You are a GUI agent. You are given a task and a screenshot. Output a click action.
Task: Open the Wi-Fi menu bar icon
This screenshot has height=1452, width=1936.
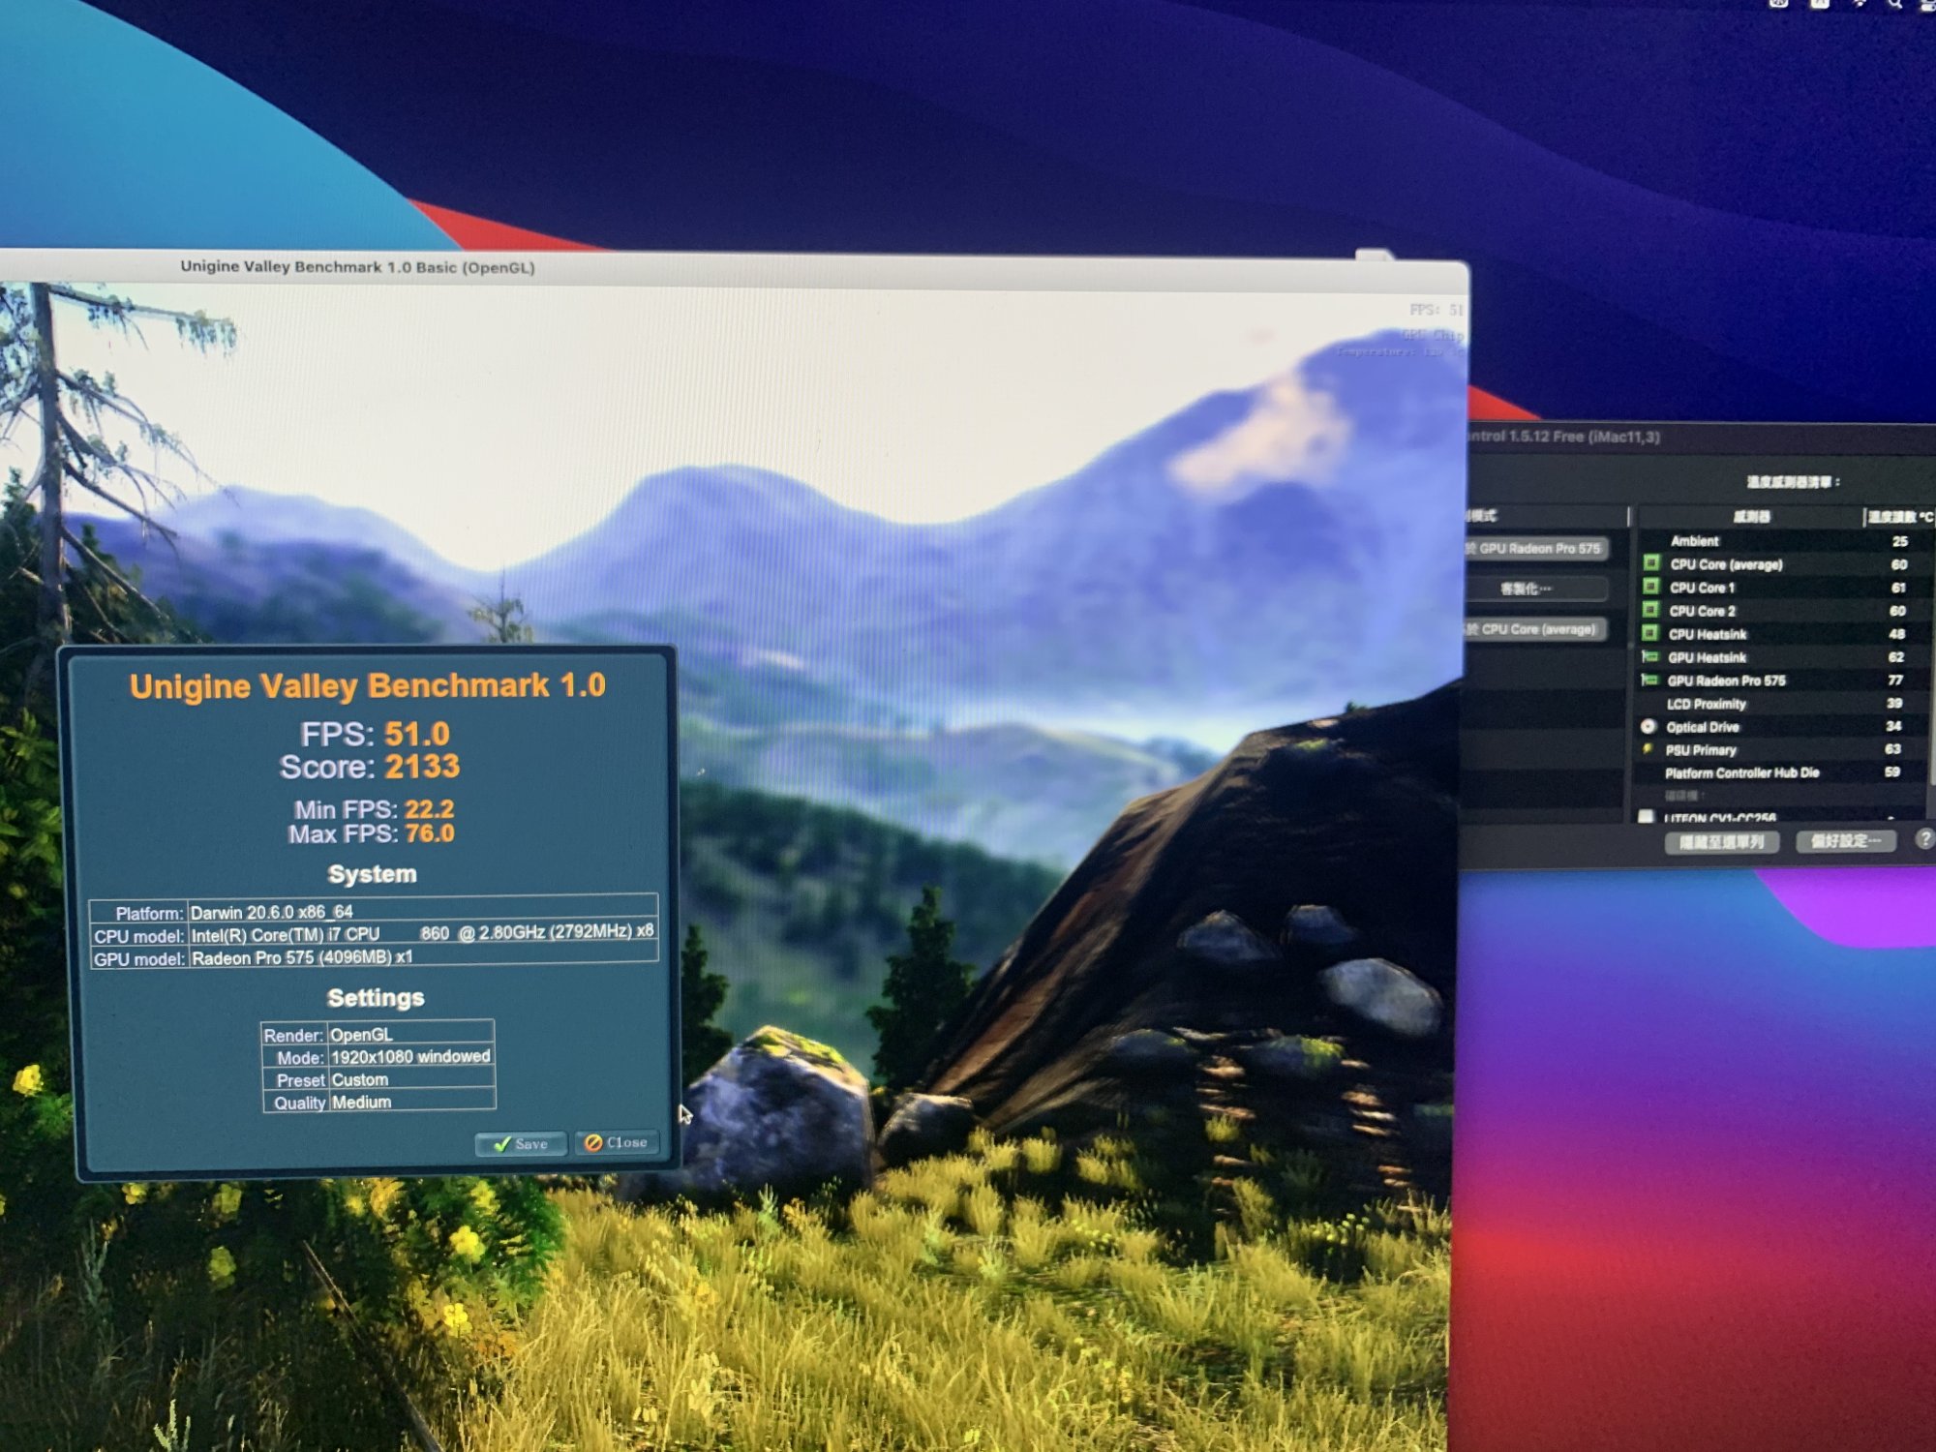(x=1859, y=4)
